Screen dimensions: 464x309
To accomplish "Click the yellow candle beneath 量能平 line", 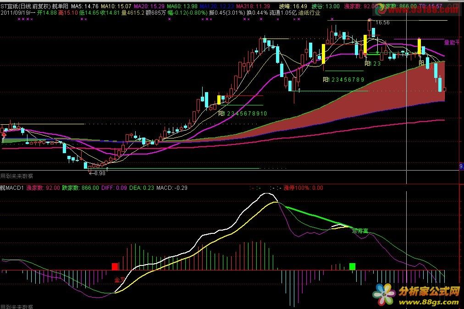I will pyautogui.click(x=420, y=46).
